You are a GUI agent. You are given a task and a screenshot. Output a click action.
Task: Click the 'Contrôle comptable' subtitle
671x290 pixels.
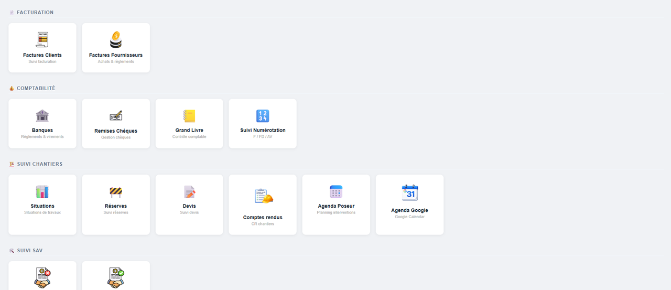point(189,136)
